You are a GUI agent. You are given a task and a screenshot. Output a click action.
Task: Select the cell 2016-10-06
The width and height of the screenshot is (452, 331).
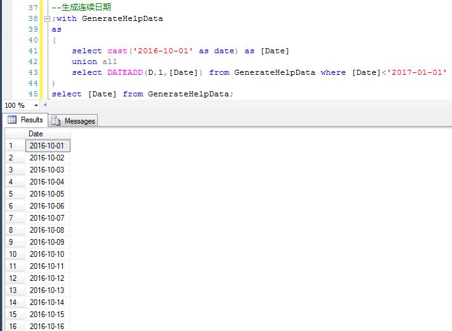48,206
